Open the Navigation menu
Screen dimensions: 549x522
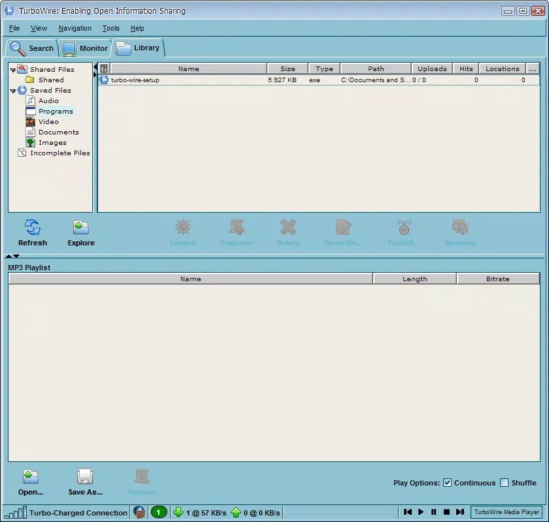(75, 28)
